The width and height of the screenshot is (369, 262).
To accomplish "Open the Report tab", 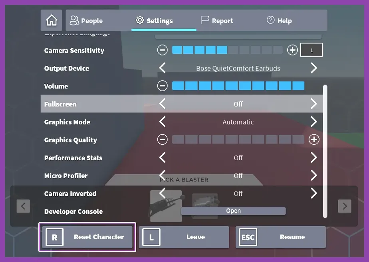I will click(217, 21).
